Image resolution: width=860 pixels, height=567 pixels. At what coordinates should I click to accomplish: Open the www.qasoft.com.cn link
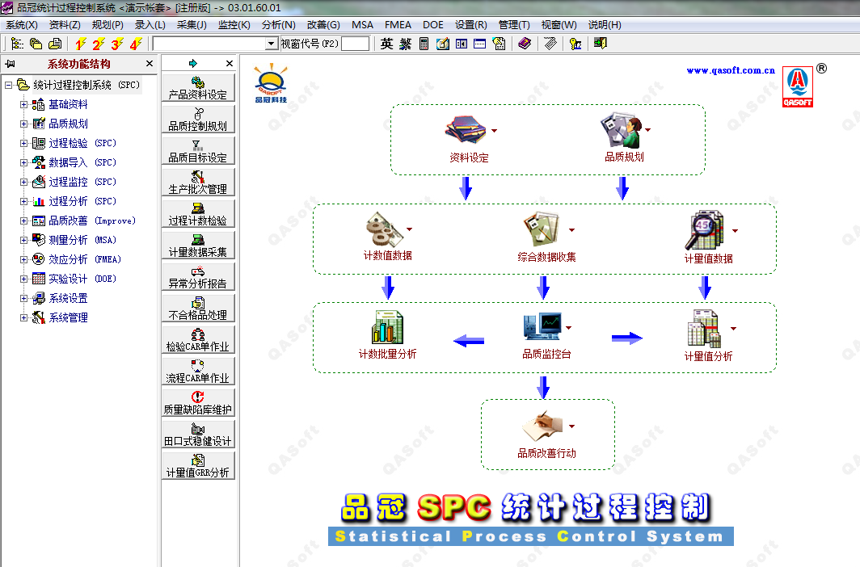731,70
